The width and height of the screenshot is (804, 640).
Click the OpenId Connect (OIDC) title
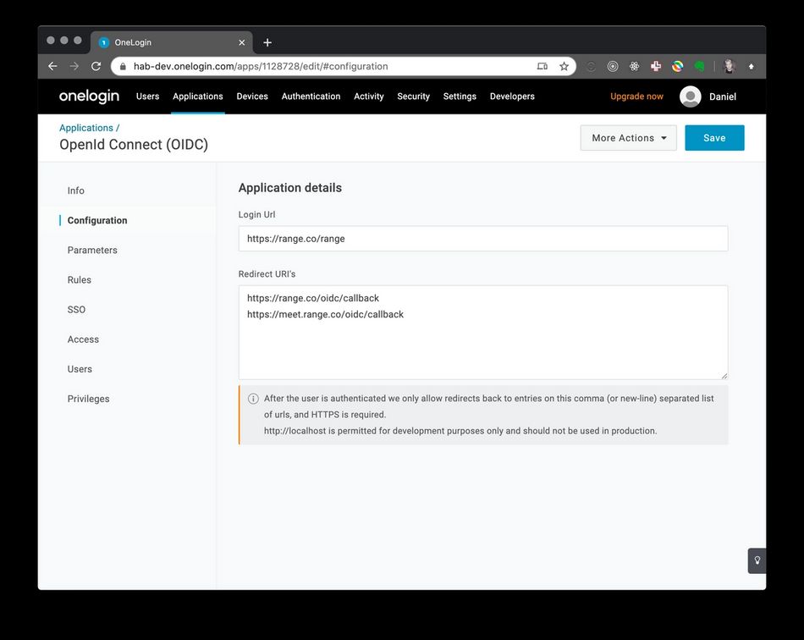134,145
